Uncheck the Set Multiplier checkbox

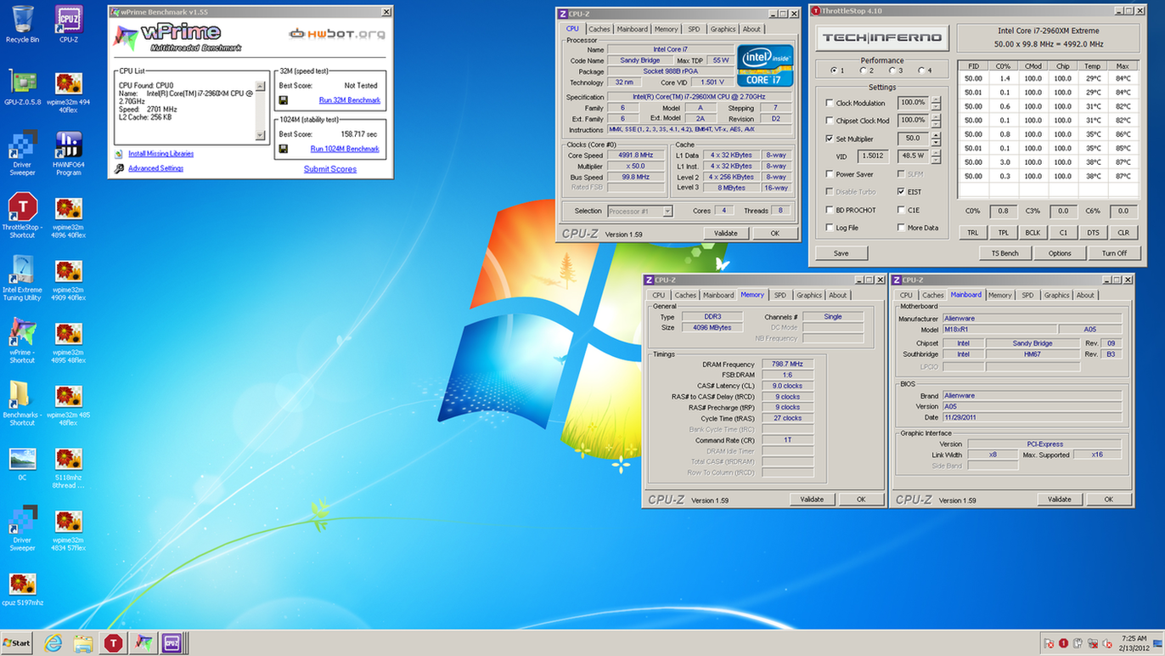coord(830,139)
